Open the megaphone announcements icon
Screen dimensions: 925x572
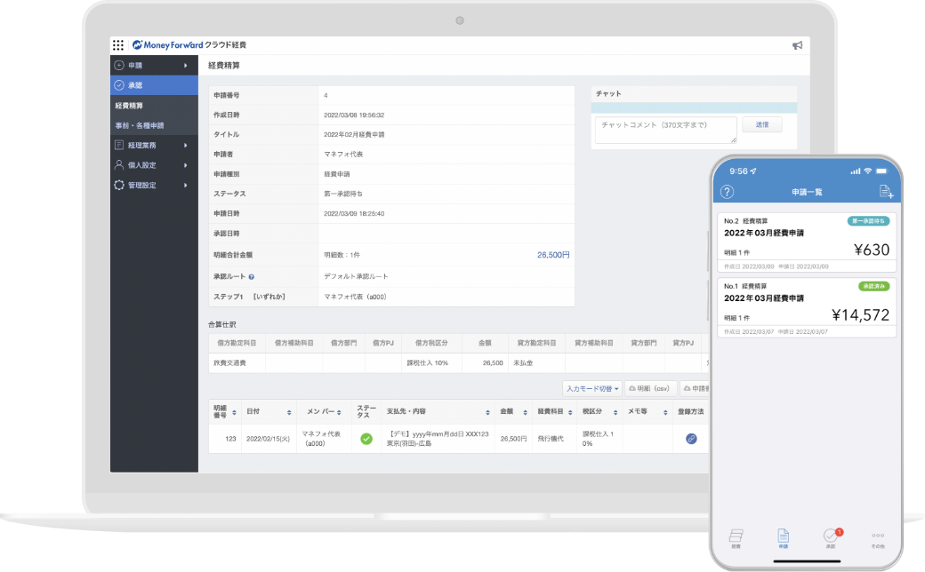click(797, 45)
